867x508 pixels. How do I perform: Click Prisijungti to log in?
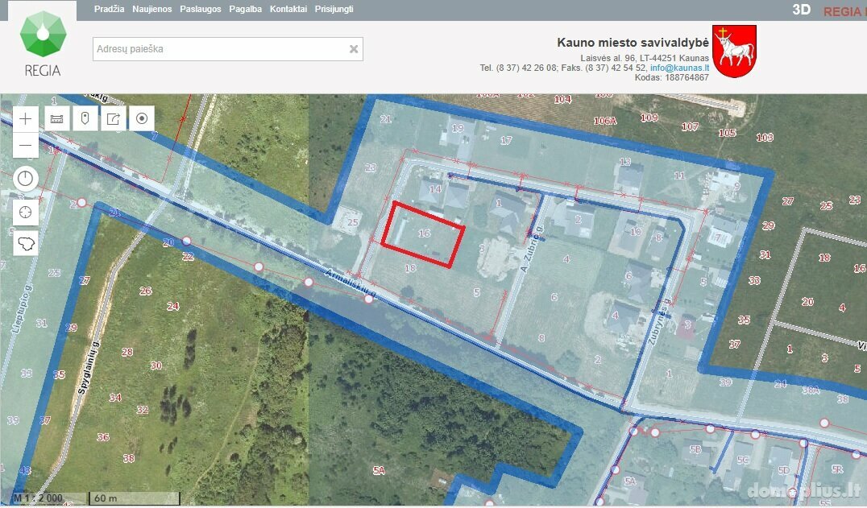(x=334, y=10)
